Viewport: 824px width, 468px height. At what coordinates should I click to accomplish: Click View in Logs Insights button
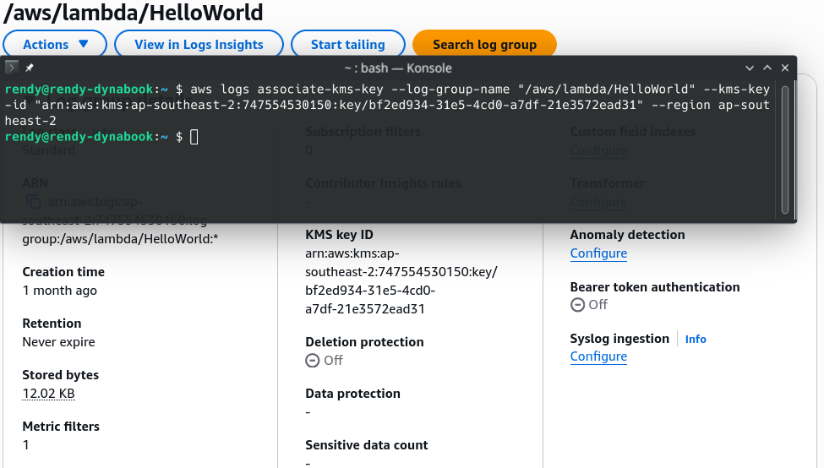pos(199,45)
